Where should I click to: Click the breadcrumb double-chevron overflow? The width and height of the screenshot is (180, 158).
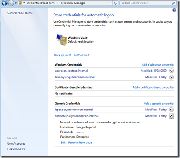[x=24, y=3]
